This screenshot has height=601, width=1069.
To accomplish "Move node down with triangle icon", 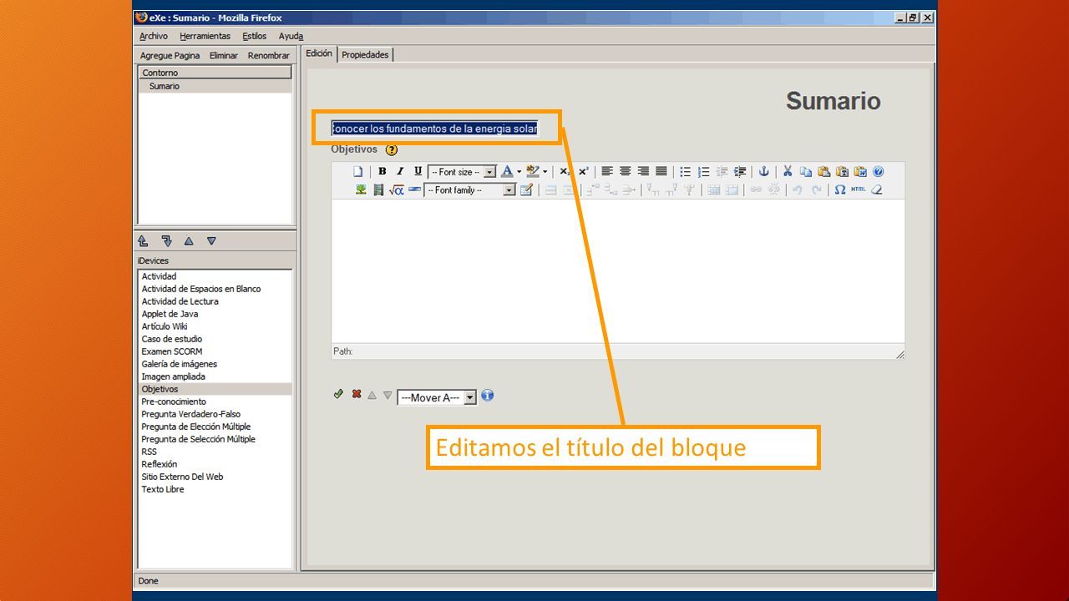I will [211, 241].
